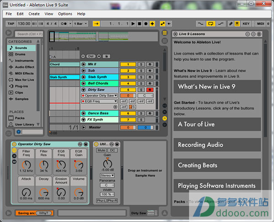Click the yellow plus Overdub button
This screenshot has height=222, width=274.
point(152,24)
